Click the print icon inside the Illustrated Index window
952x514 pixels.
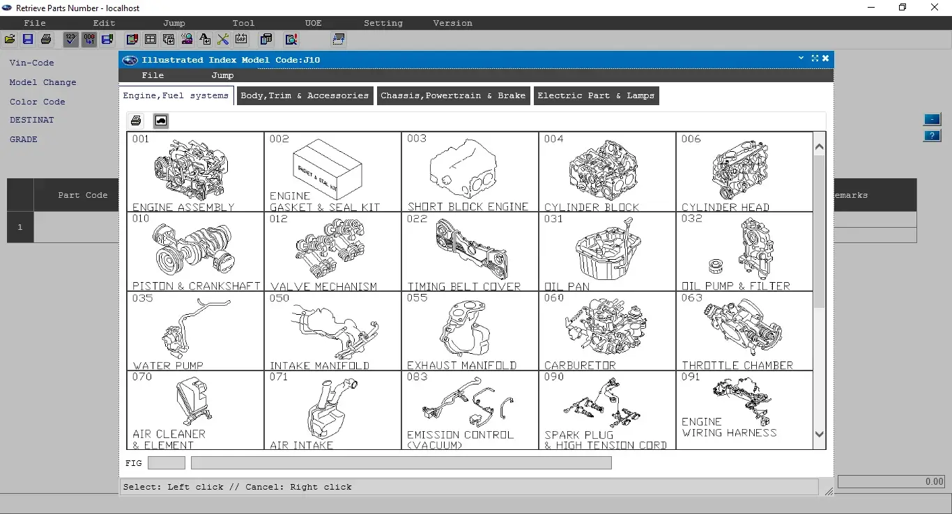click(136, 120)
